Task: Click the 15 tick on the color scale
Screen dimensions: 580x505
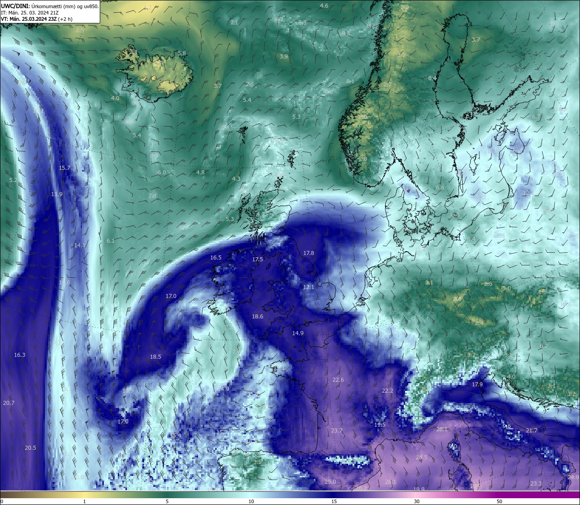Action: pyautogui.click(x=334, y=501)
